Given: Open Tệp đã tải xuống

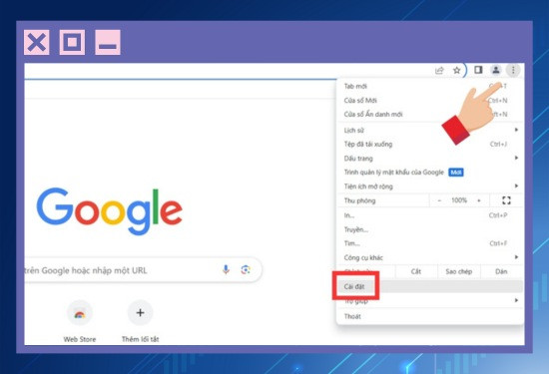Looking at the screenshot, I should pos(430,145).
